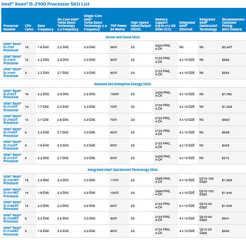The image size is (246, 240).
Task: Open the Intel Xeon D-2191 Processor link
Action: point(13,47)
